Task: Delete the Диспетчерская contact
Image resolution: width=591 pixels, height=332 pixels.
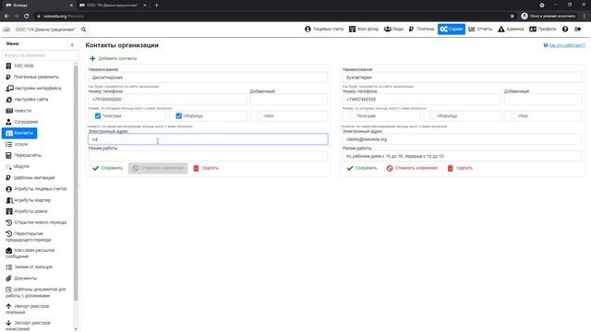Action: tap(206, 168)
